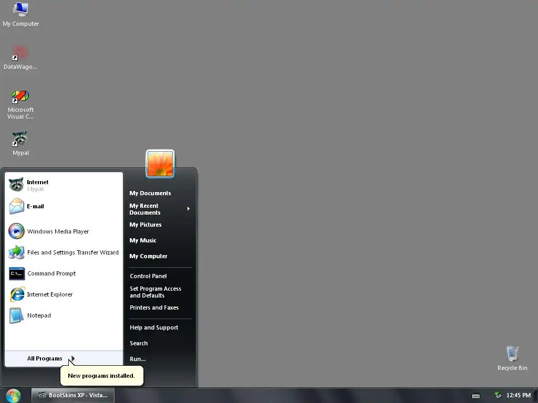Open Help and Support
This screenshot has width=538, height=403.
pyautogui.click(x=154, y=327)
